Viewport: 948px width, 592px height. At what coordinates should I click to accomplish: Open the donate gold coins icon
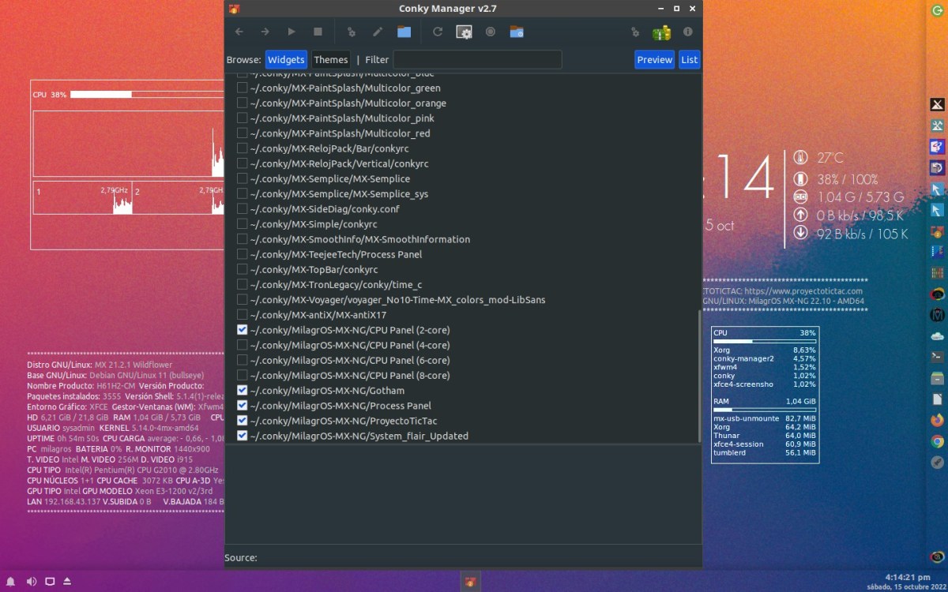(661, 32)
